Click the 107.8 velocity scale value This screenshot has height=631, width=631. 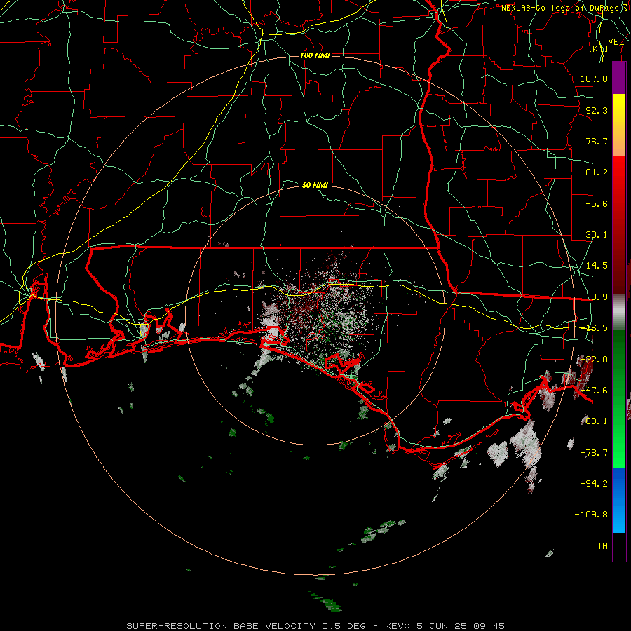point(594,79)
